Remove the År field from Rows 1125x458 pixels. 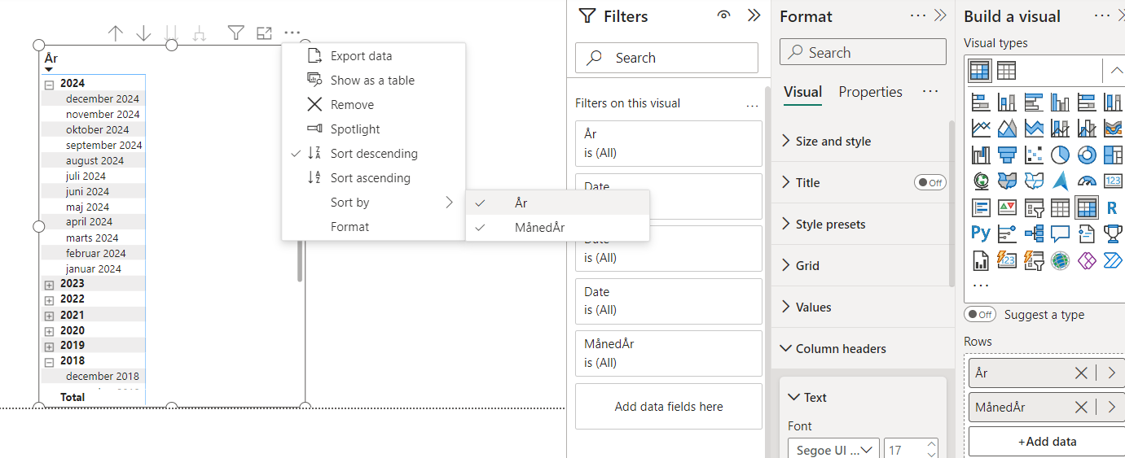tap(1080, 373)
